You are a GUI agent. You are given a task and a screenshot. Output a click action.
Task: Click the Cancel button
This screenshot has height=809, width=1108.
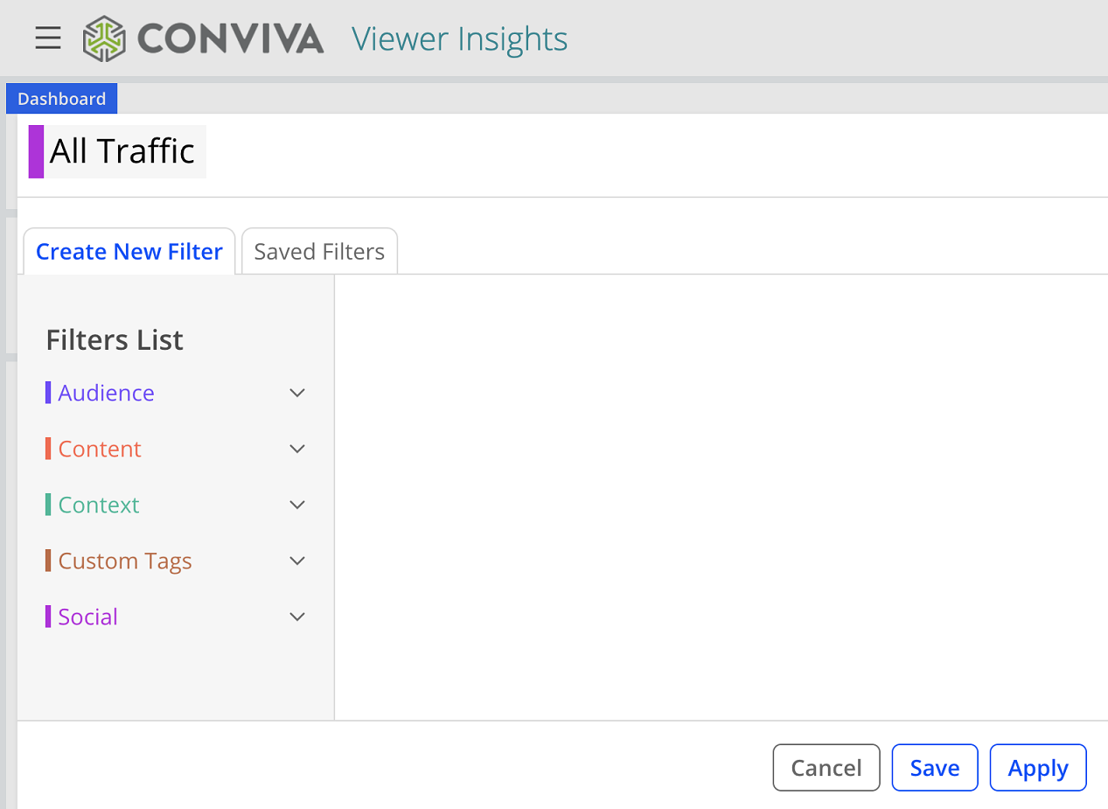826,768
